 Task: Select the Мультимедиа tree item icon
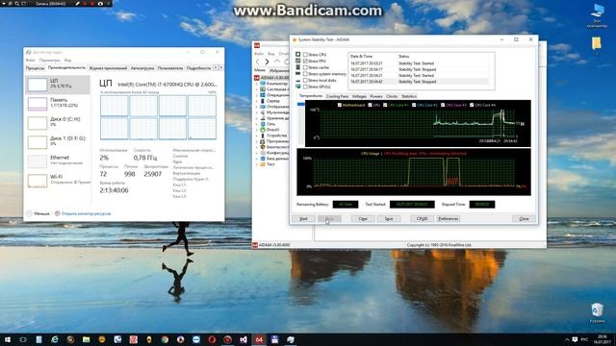[263, 112]
